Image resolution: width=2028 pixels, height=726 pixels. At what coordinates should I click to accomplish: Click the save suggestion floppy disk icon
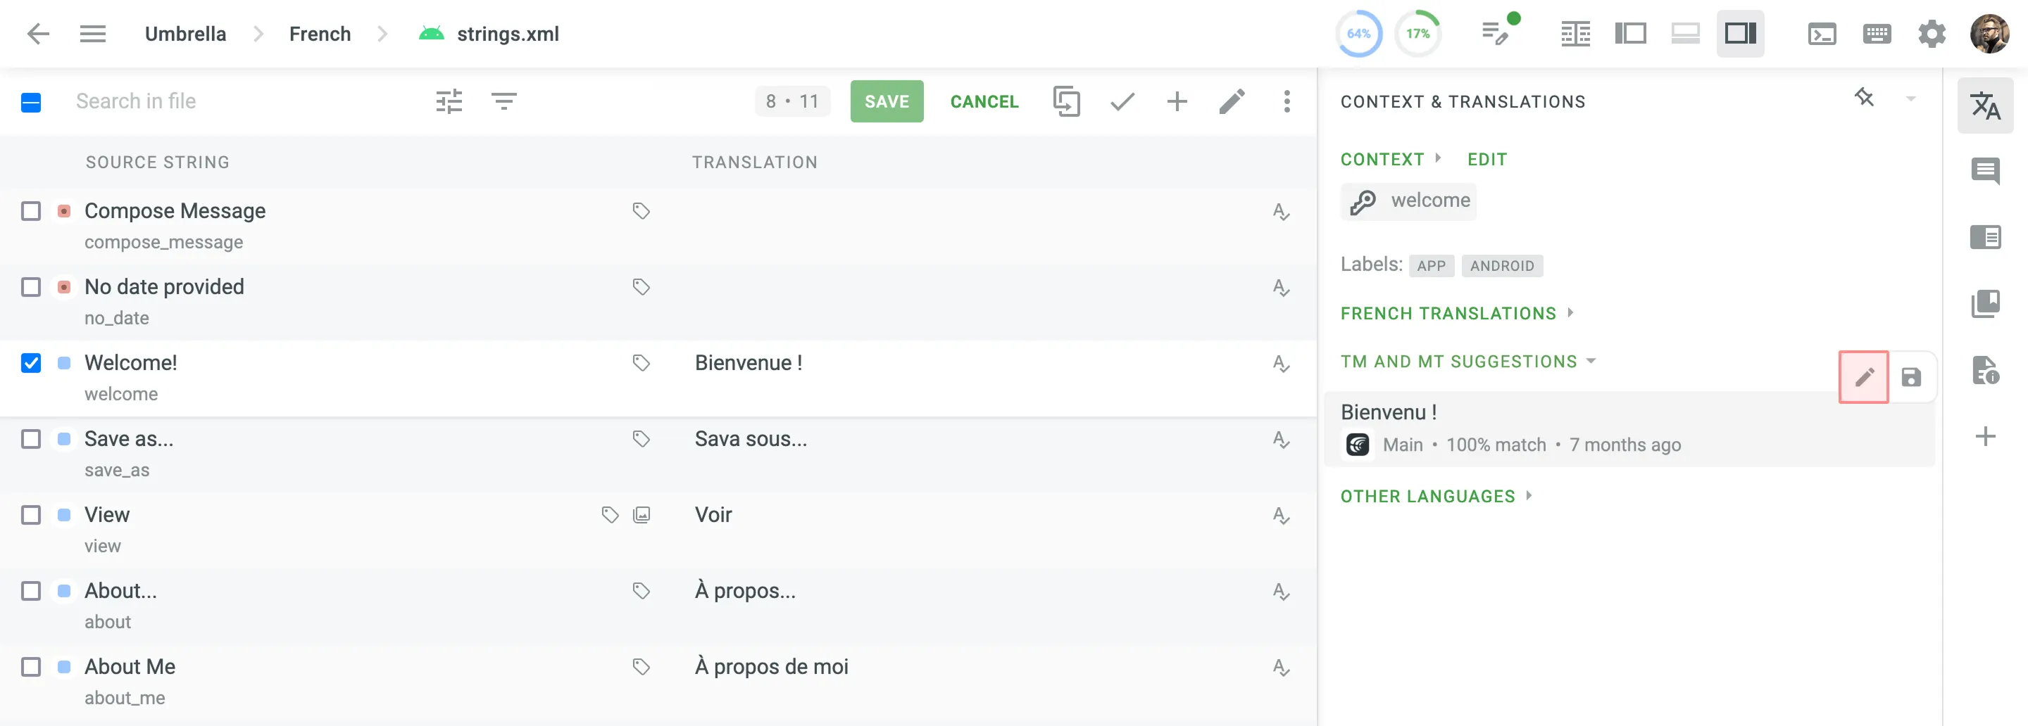[x=1910, y=377]
